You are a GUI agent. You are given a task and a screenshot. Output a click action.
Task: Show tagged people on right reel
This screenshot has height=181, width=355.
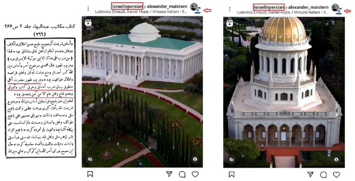pos(336,160)
